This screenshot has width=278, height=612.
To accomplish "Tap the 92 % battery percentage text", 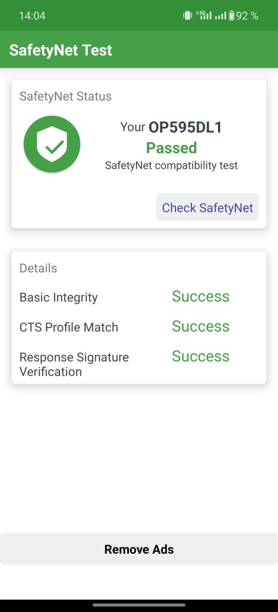I will (x=247, y=16).
